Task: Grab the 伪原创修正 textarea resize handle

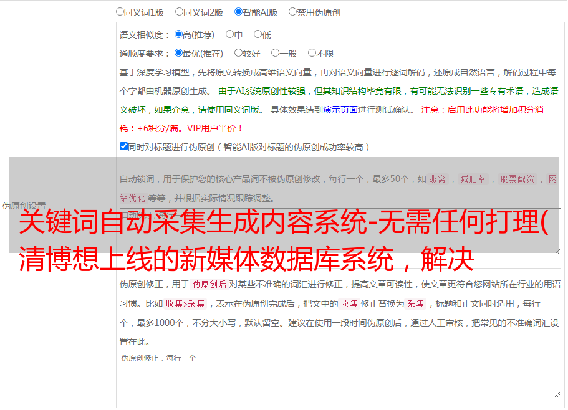Action: coord(557,395)
